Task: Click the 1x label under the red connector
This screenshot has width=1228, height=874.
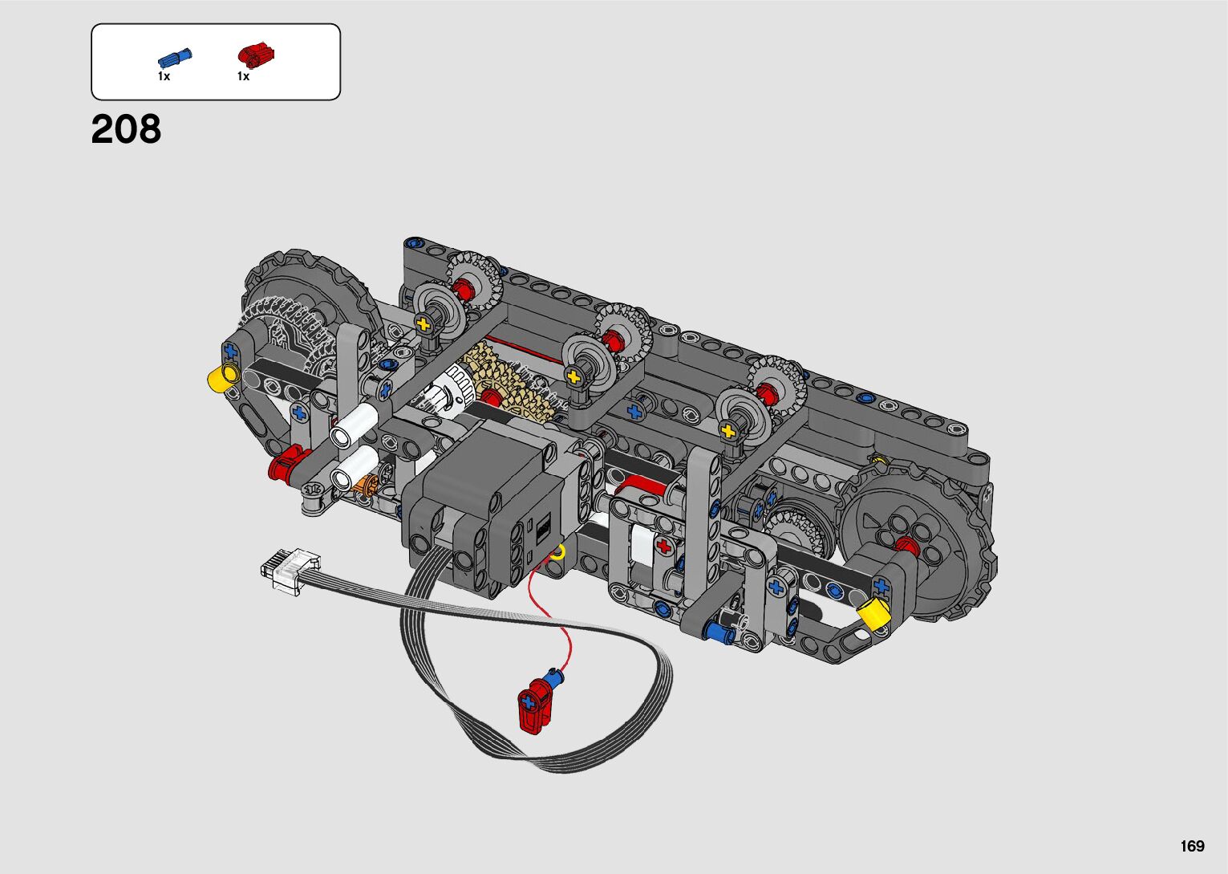Action: 243,77
